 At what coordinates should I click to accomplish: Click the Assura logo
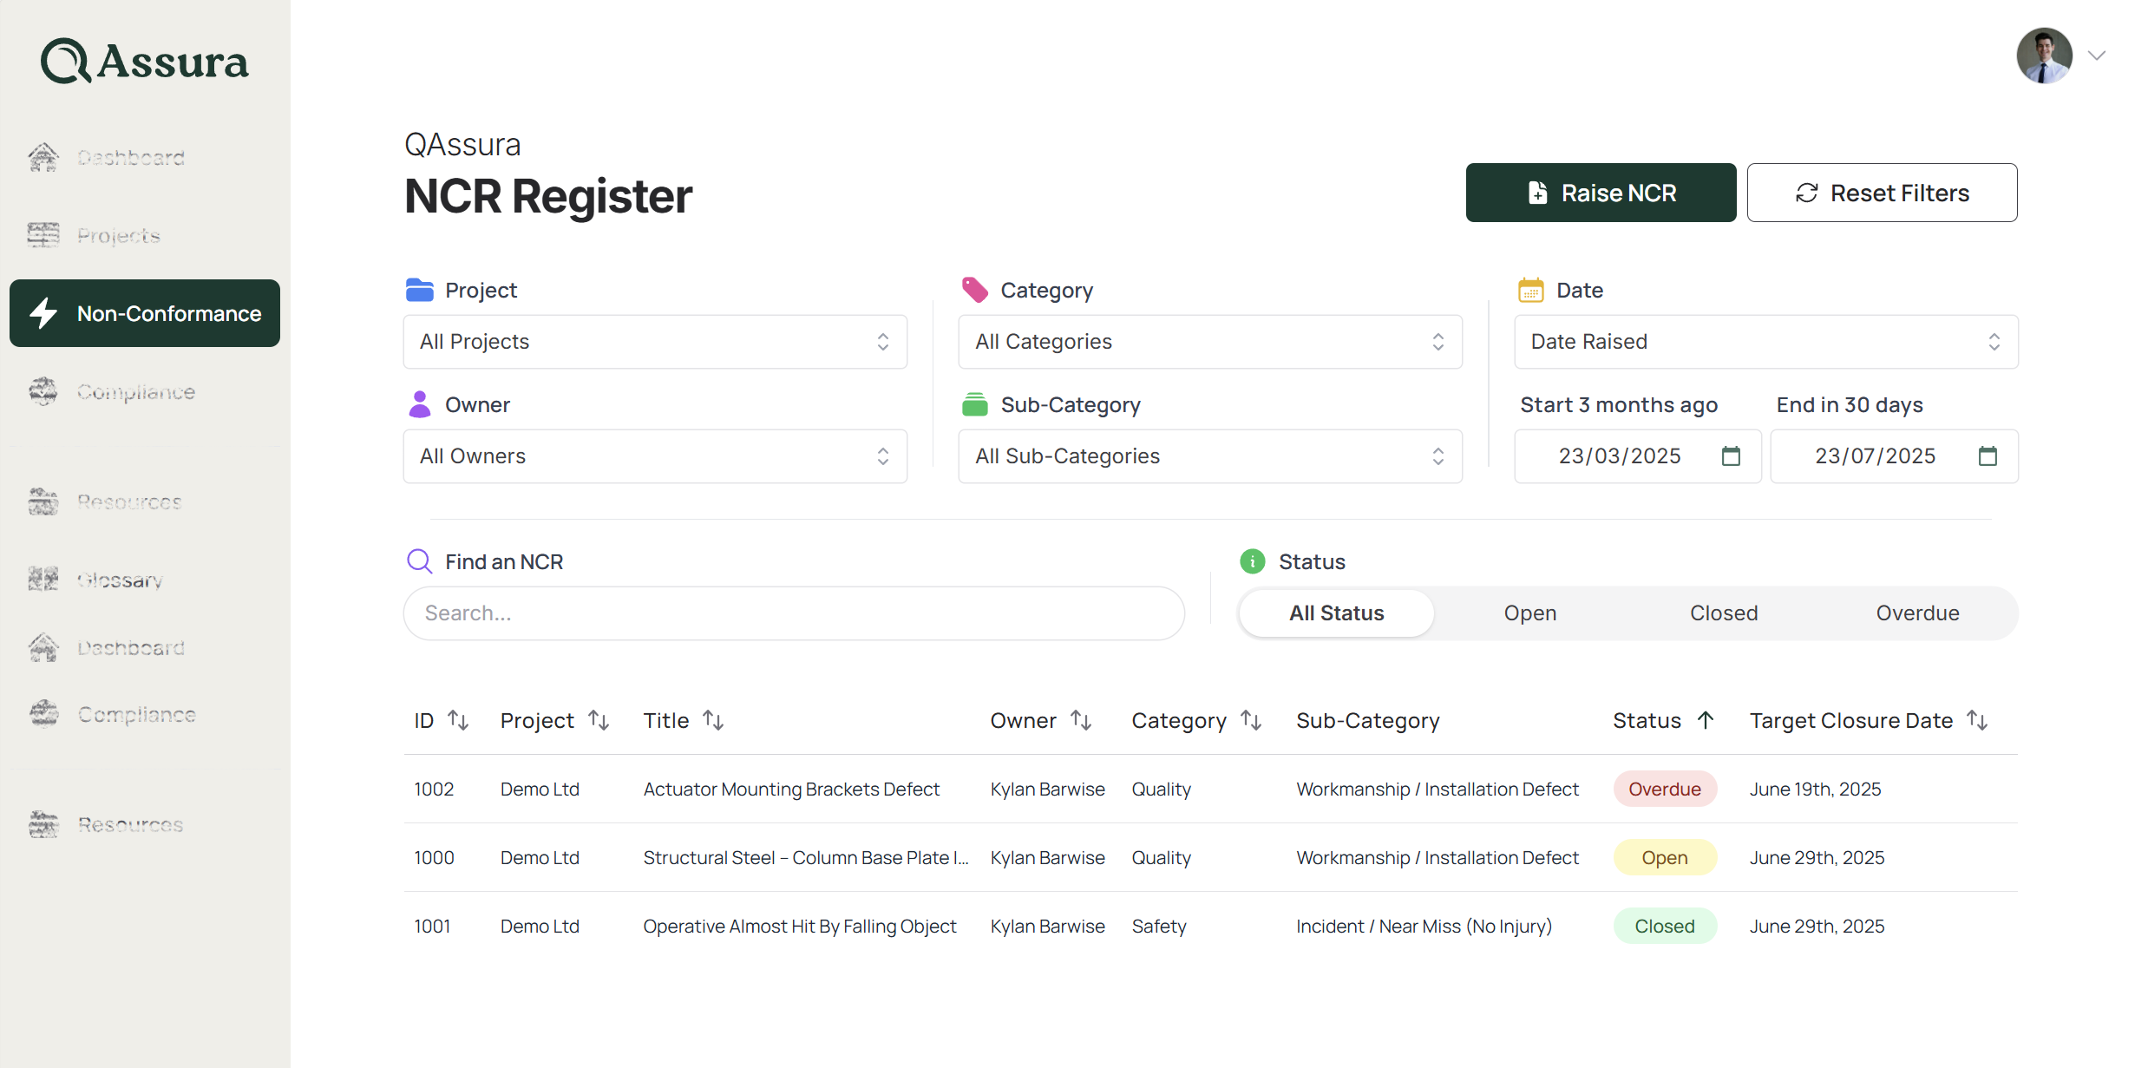tap(144, 61)
